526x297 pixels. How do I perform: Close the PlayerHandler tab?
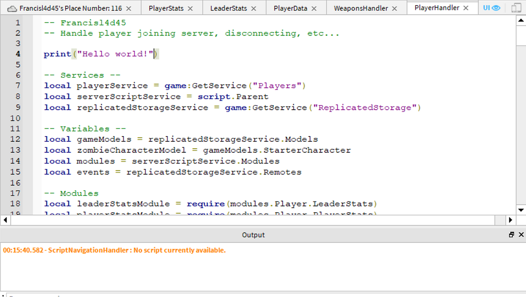(x=466, y=8)
